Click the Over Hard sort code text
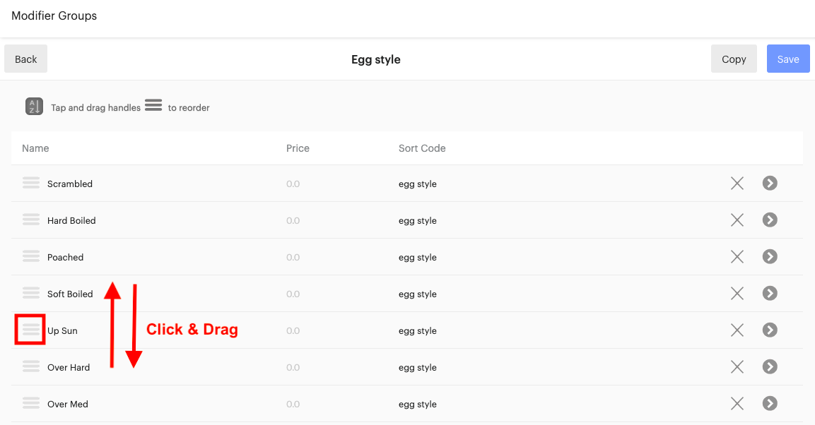The height and width of the screenshot is (425, 815). (x=417, y=367)
